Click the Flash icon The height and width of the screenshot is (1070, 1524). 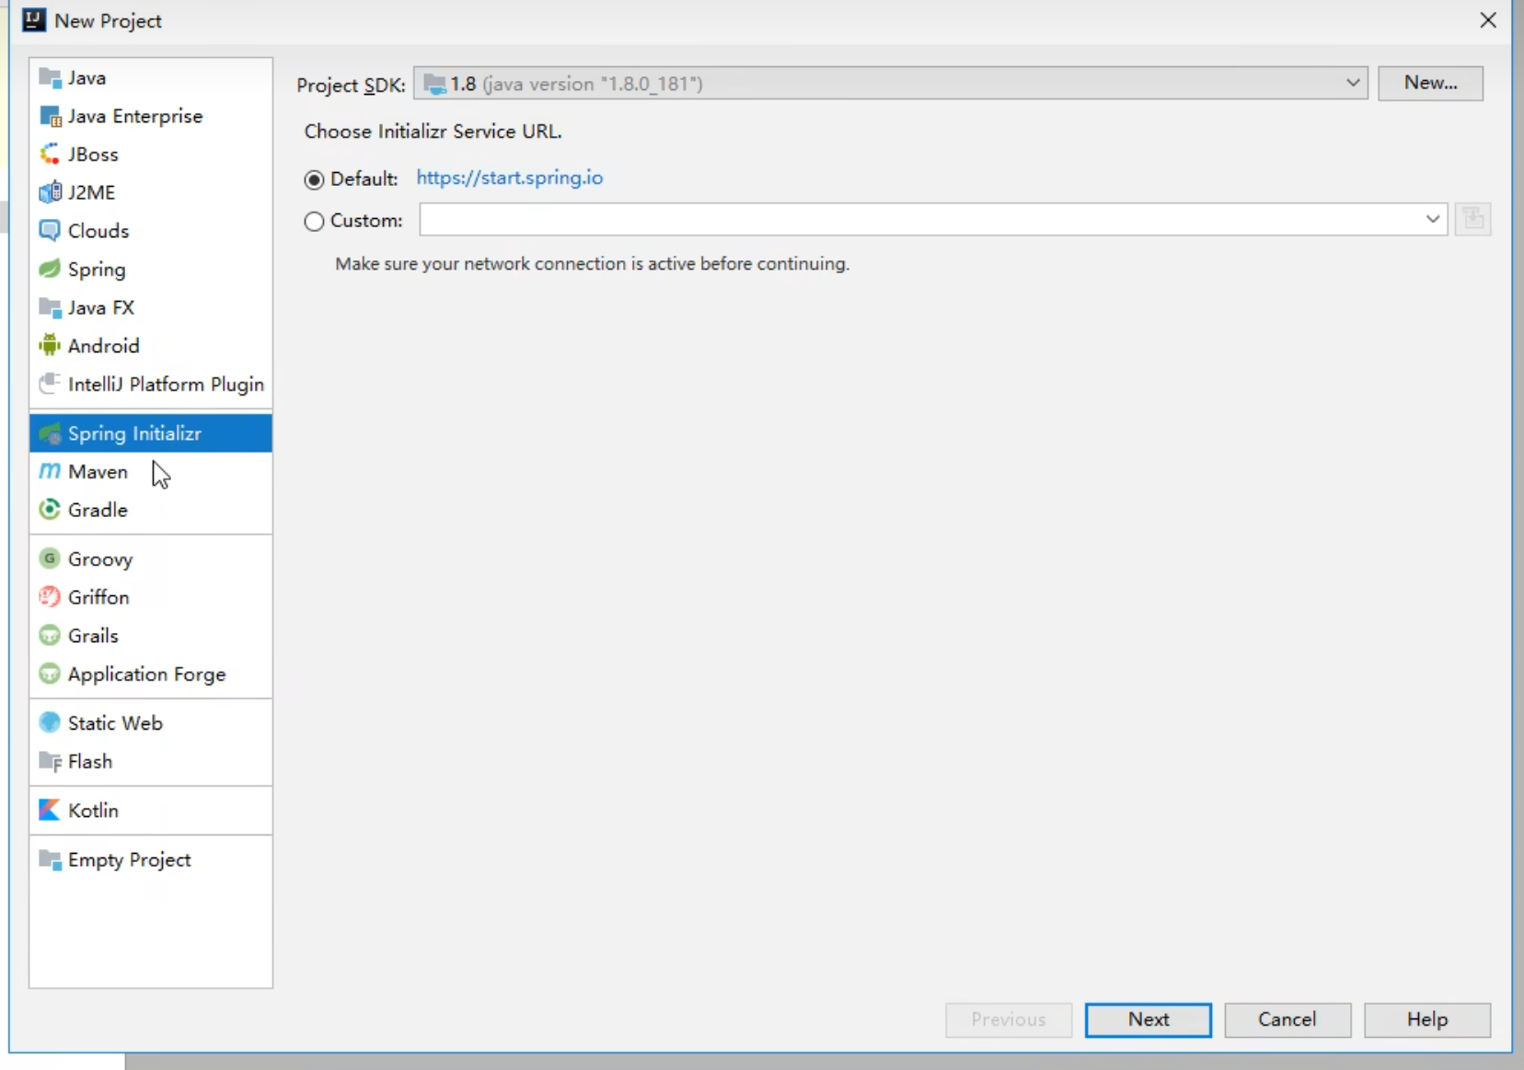(x=50, y=762)
